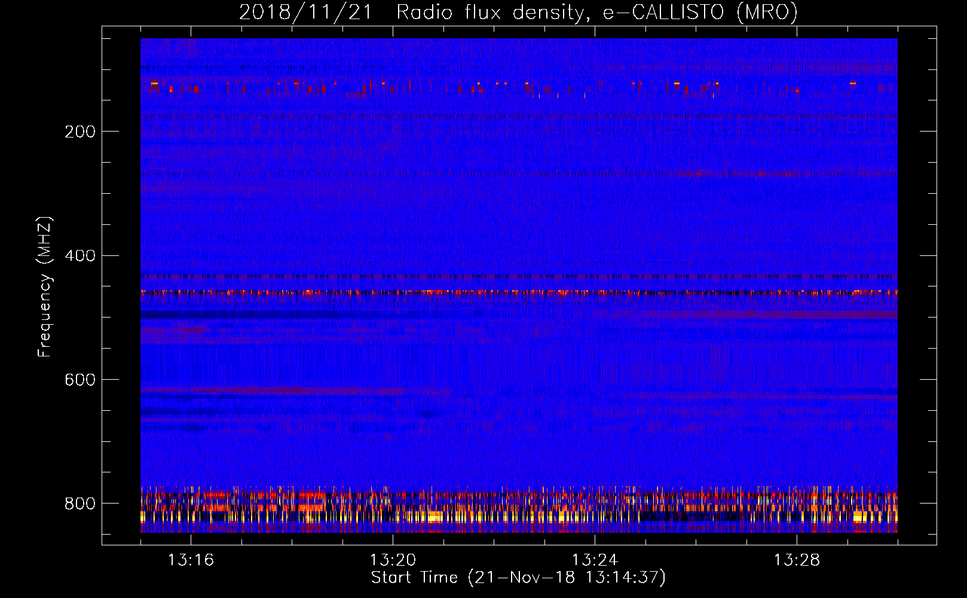The image size is (967, 598).
Task: Click the plot title 'Radio flux density, e-CALLISTO (MRO)'
Action: coord(597,13)
